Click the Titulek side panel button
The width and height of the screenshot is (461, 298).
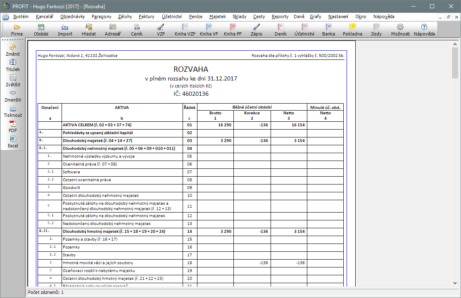[13, 65]
